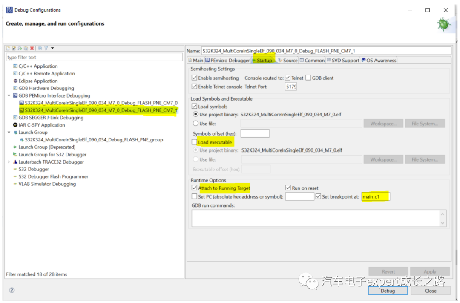Click the help question mark icon
Screen dimensions: 460x303
point(12,290)
